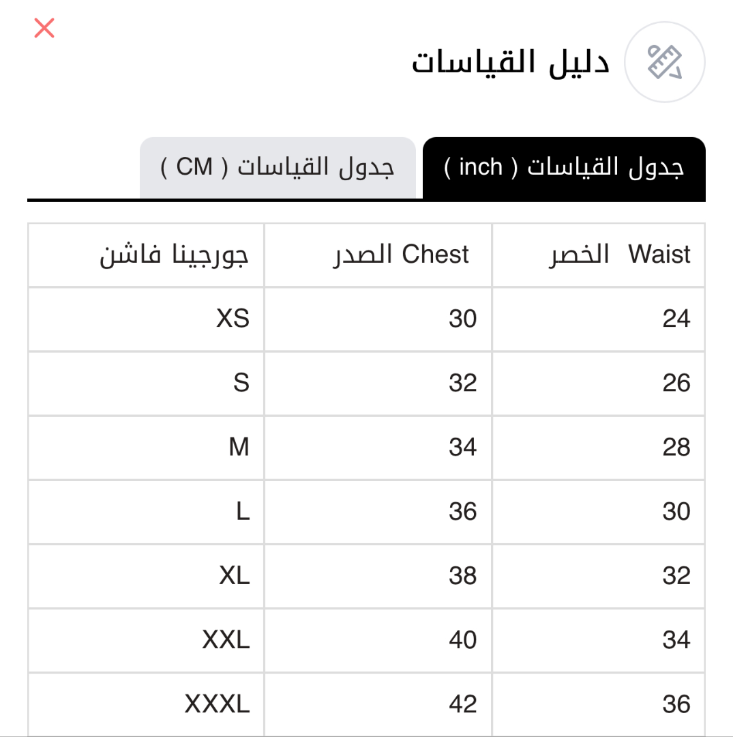Switch to the CM measurements tab

pos(278,168)
